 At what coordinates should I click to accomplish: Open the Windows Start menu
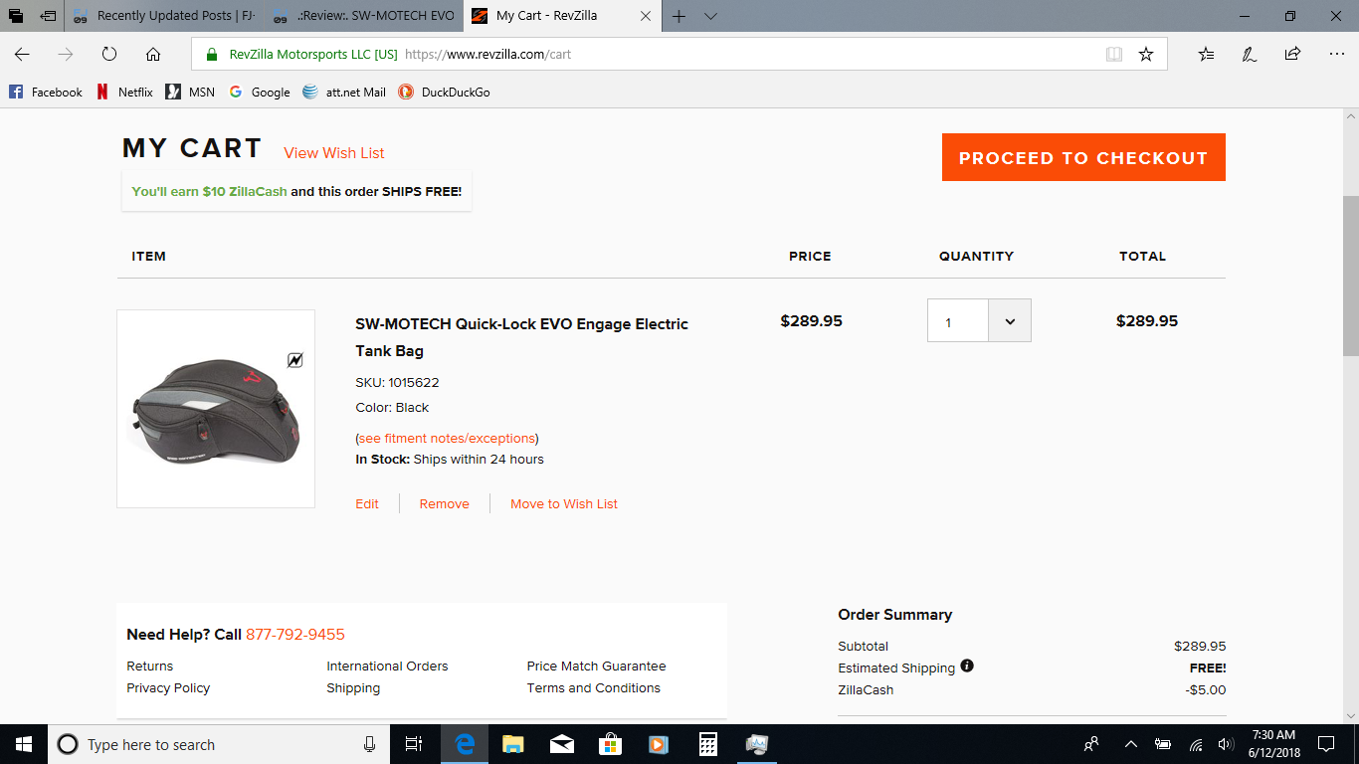coord(24,744)
